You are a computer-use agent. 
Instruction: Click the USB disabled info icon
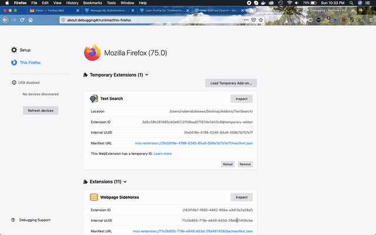pyautogui.click(x=14, y=82)
